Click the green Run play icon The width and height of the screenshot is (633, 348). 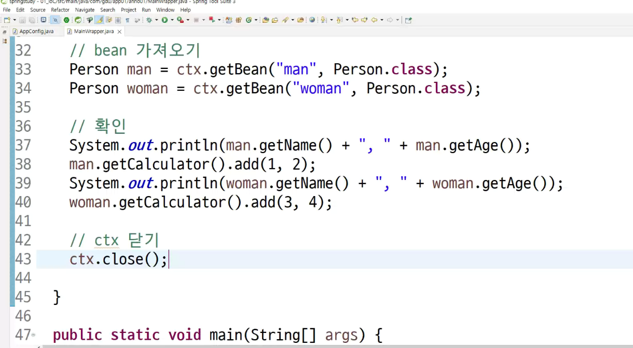pos(164,20)
